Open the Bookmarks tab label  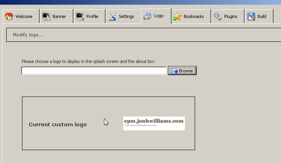click(195, 17)
